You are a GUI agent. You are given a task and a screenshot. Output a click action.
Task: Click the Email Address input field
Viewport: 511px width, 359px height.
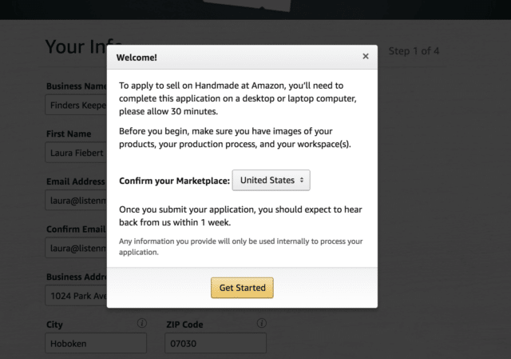76,200
